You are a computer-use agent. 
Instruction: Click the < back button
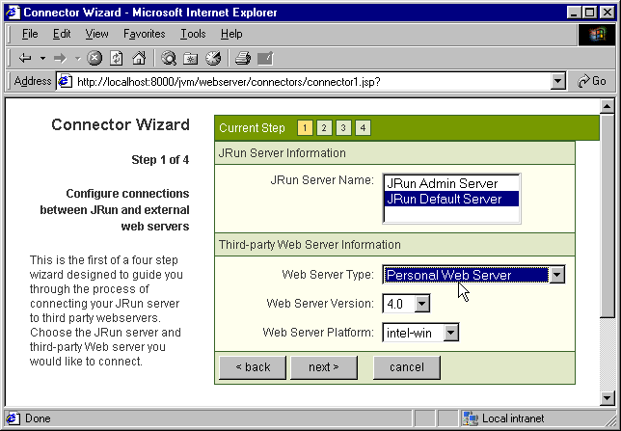[253, 367]
